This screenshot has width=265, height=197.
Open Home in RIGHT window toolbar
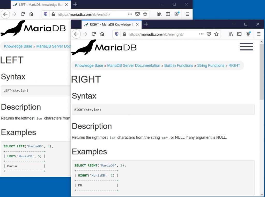[x=102, y=34]
